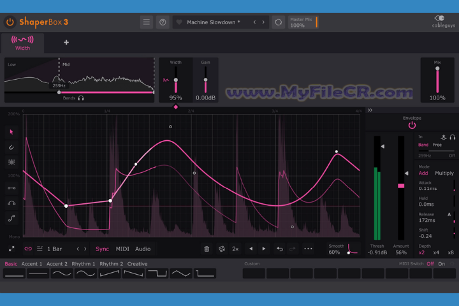The image size is (459, 306).
Task: Click the expand editor icon
Action: pos(11,249)
